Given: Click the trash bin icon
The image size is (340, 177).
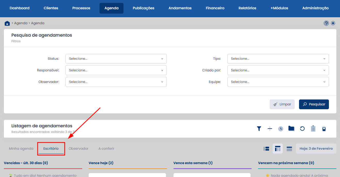Looking at the screenshot, I should 324,129.
